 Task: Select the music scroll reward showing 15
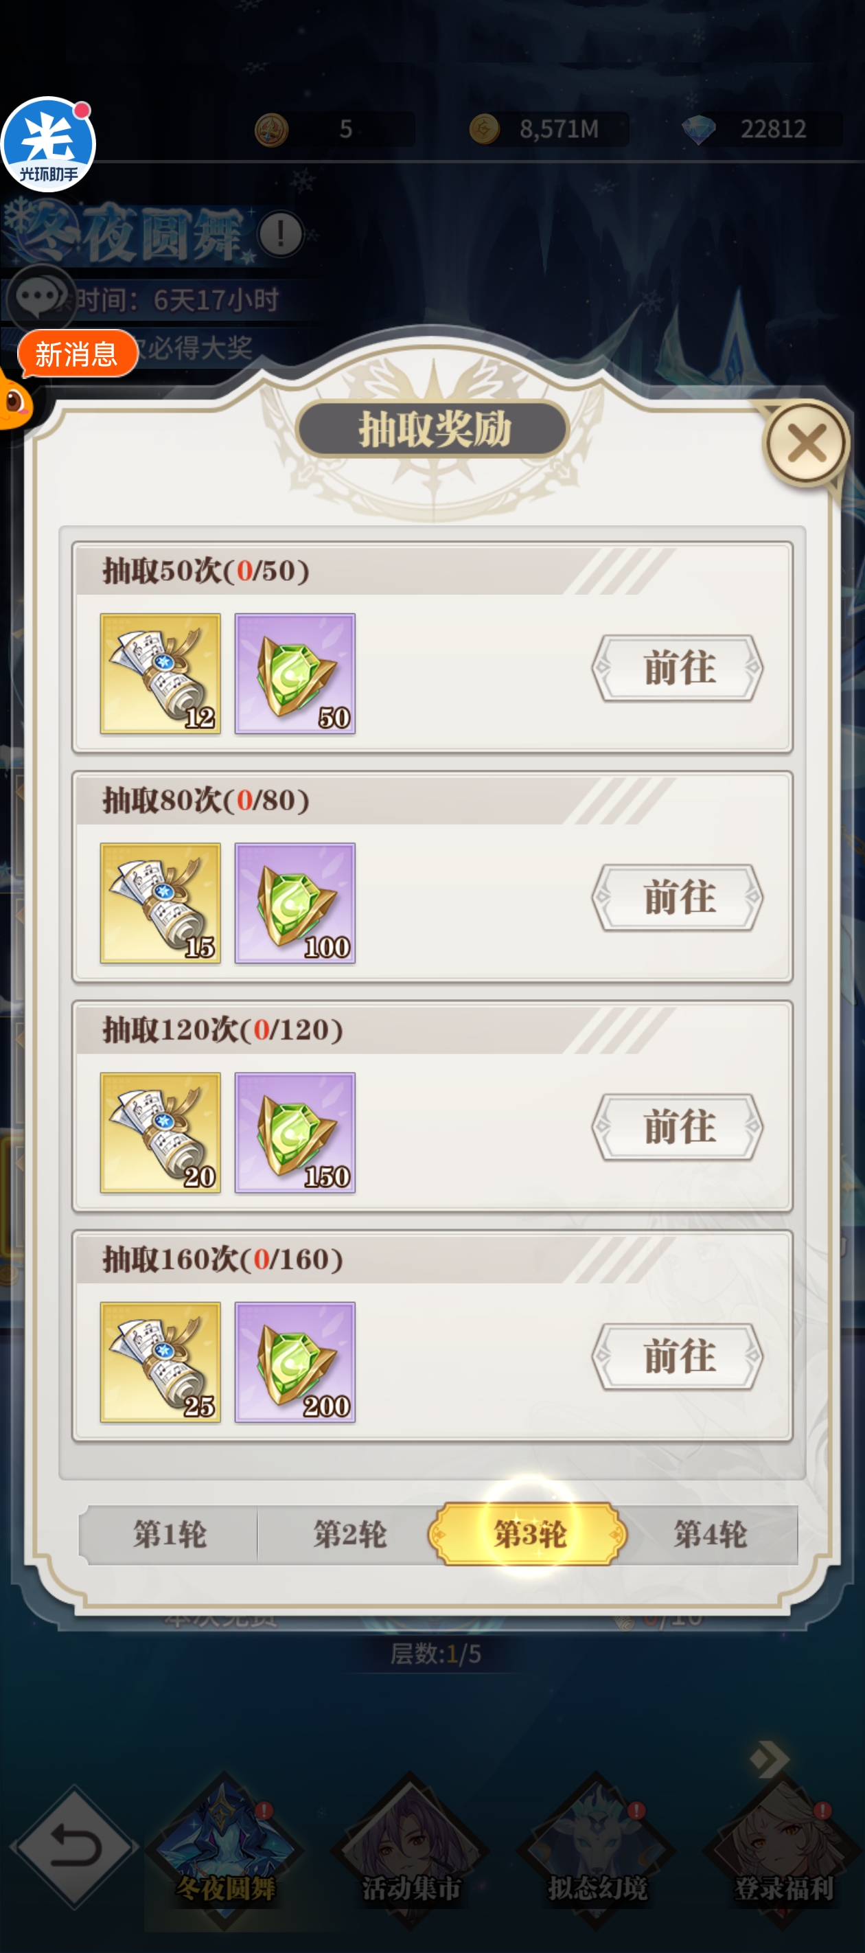160,903
